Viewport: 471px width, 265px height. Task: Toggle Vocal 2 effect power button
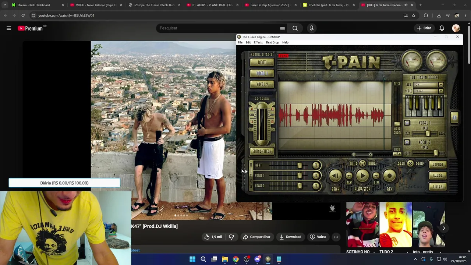(x=407, y=142)
